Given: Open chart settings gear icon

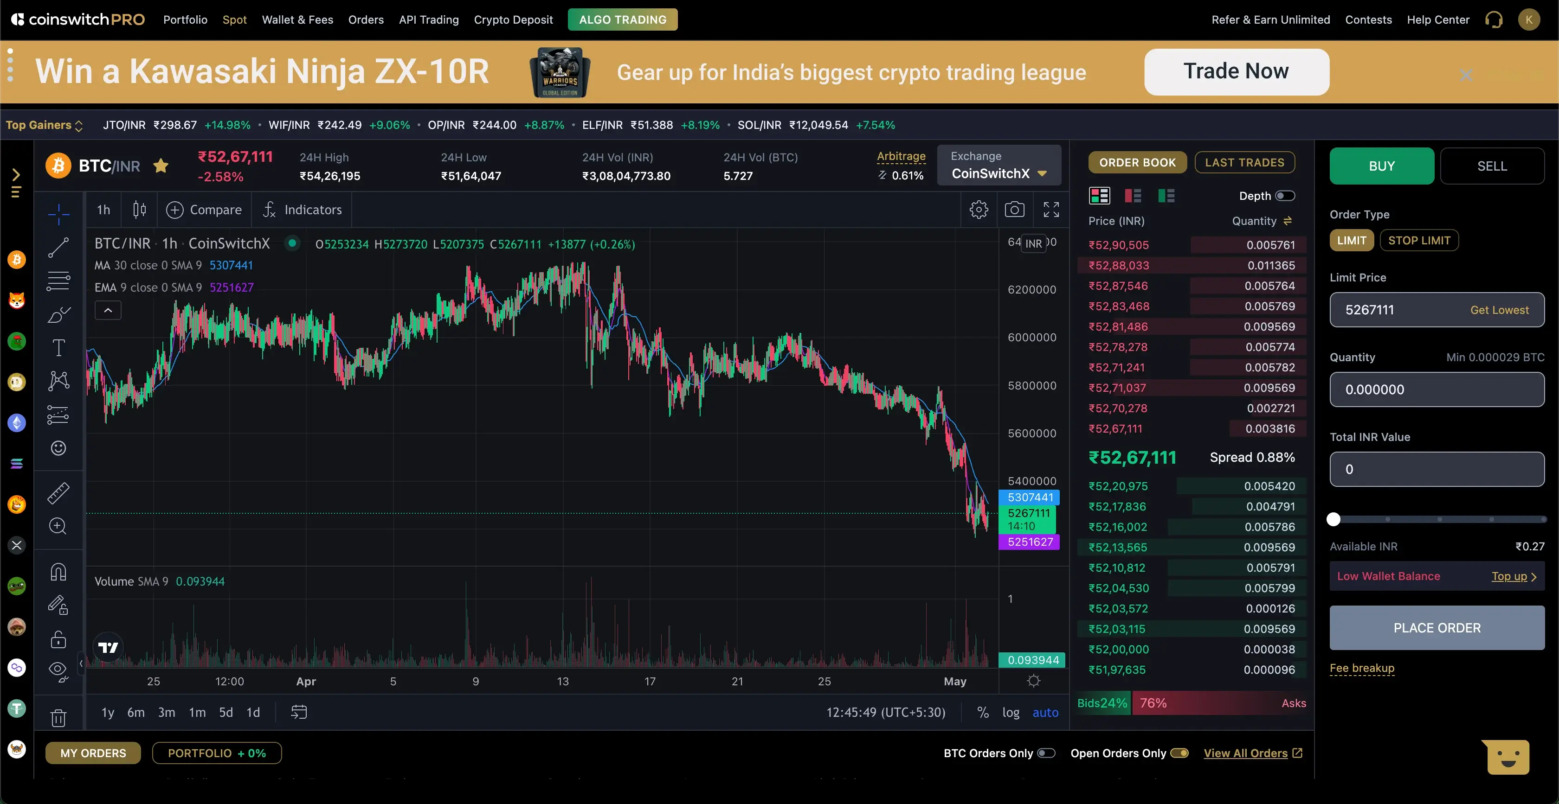Looking at the screenshot, I should 979,209.
